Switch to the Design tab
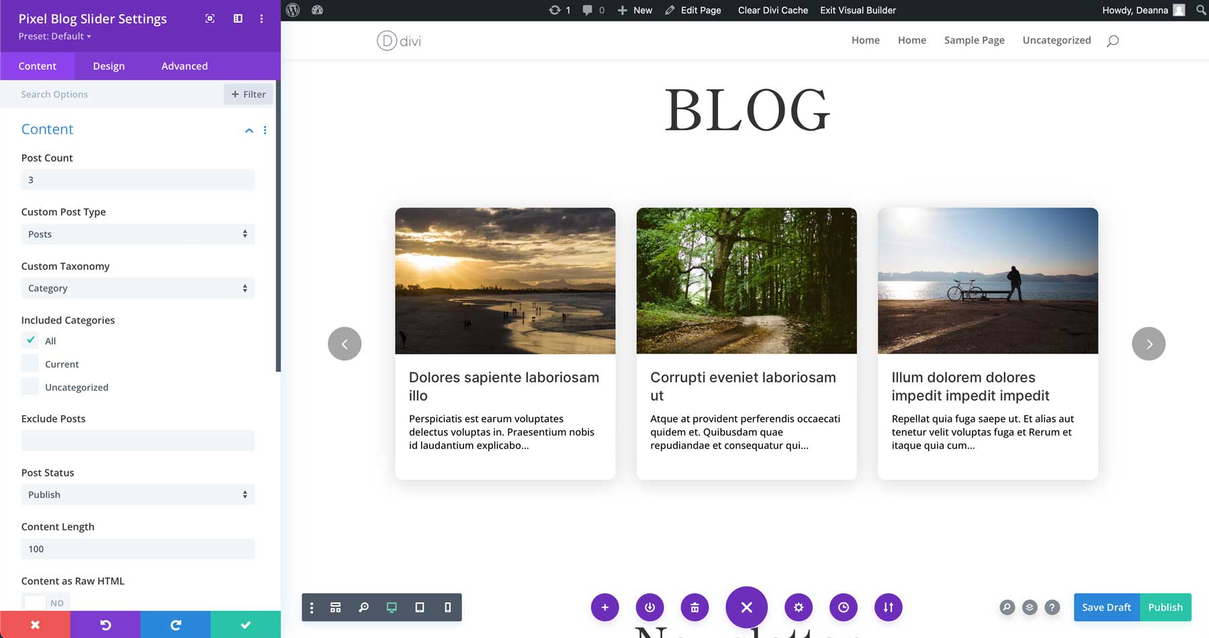 coord(108,66)
